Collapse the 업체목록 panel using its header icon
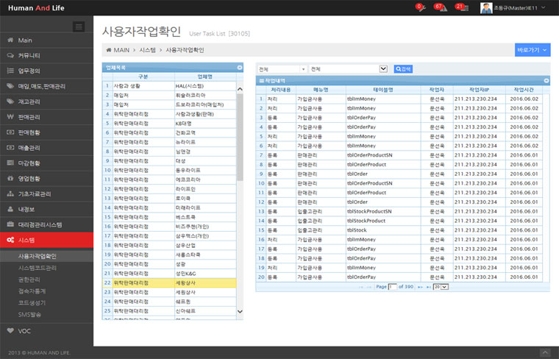 tap(240, 67)
